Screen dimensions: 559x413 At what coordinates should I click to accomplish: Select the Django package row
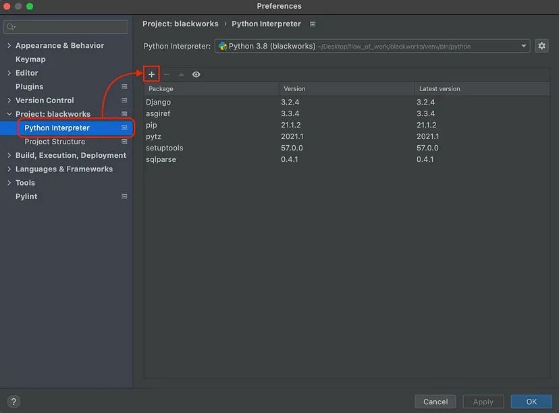point(347,102)
